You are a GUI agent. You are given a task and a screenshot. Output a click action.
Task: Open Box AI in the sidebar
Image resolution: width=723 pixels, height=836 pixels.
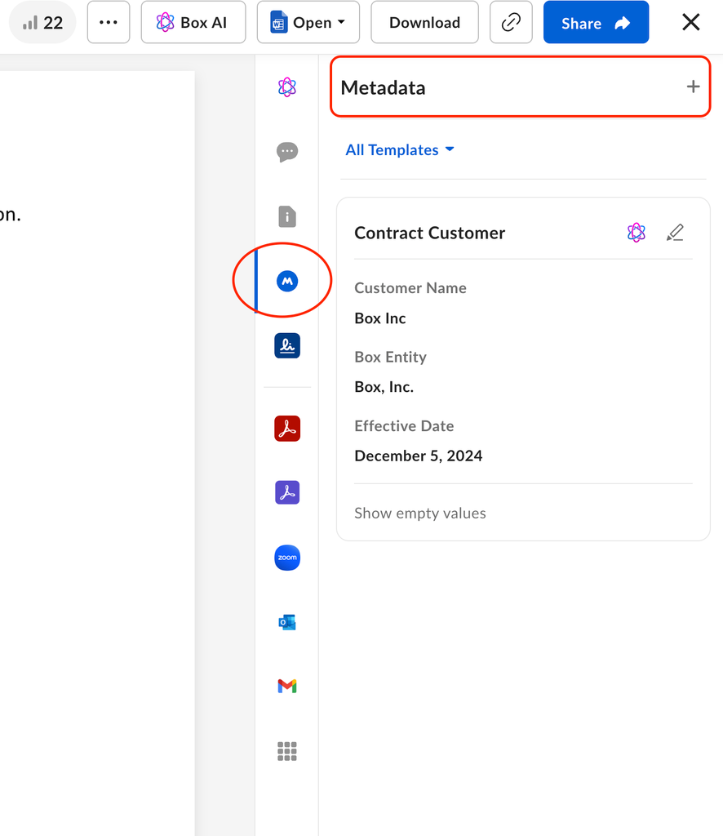tap(286, 87)
